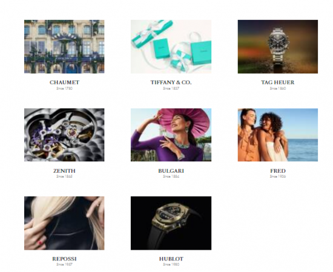Go to the ZENITH brand page
This screenshot has width=333, height=272.
click(64, 171)
